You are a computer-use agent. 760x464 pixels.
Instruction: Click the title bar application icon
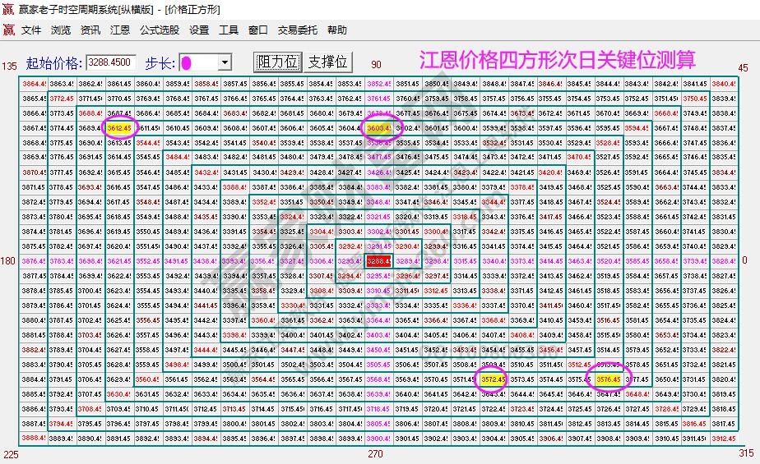click(8, 9)
